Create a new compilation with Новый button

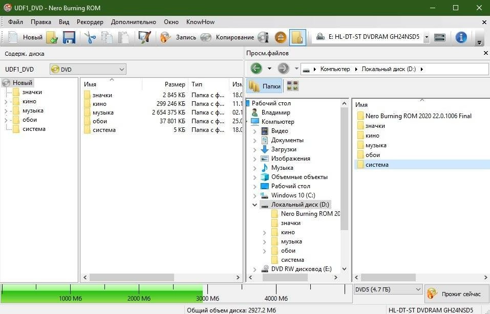(25, 37)
